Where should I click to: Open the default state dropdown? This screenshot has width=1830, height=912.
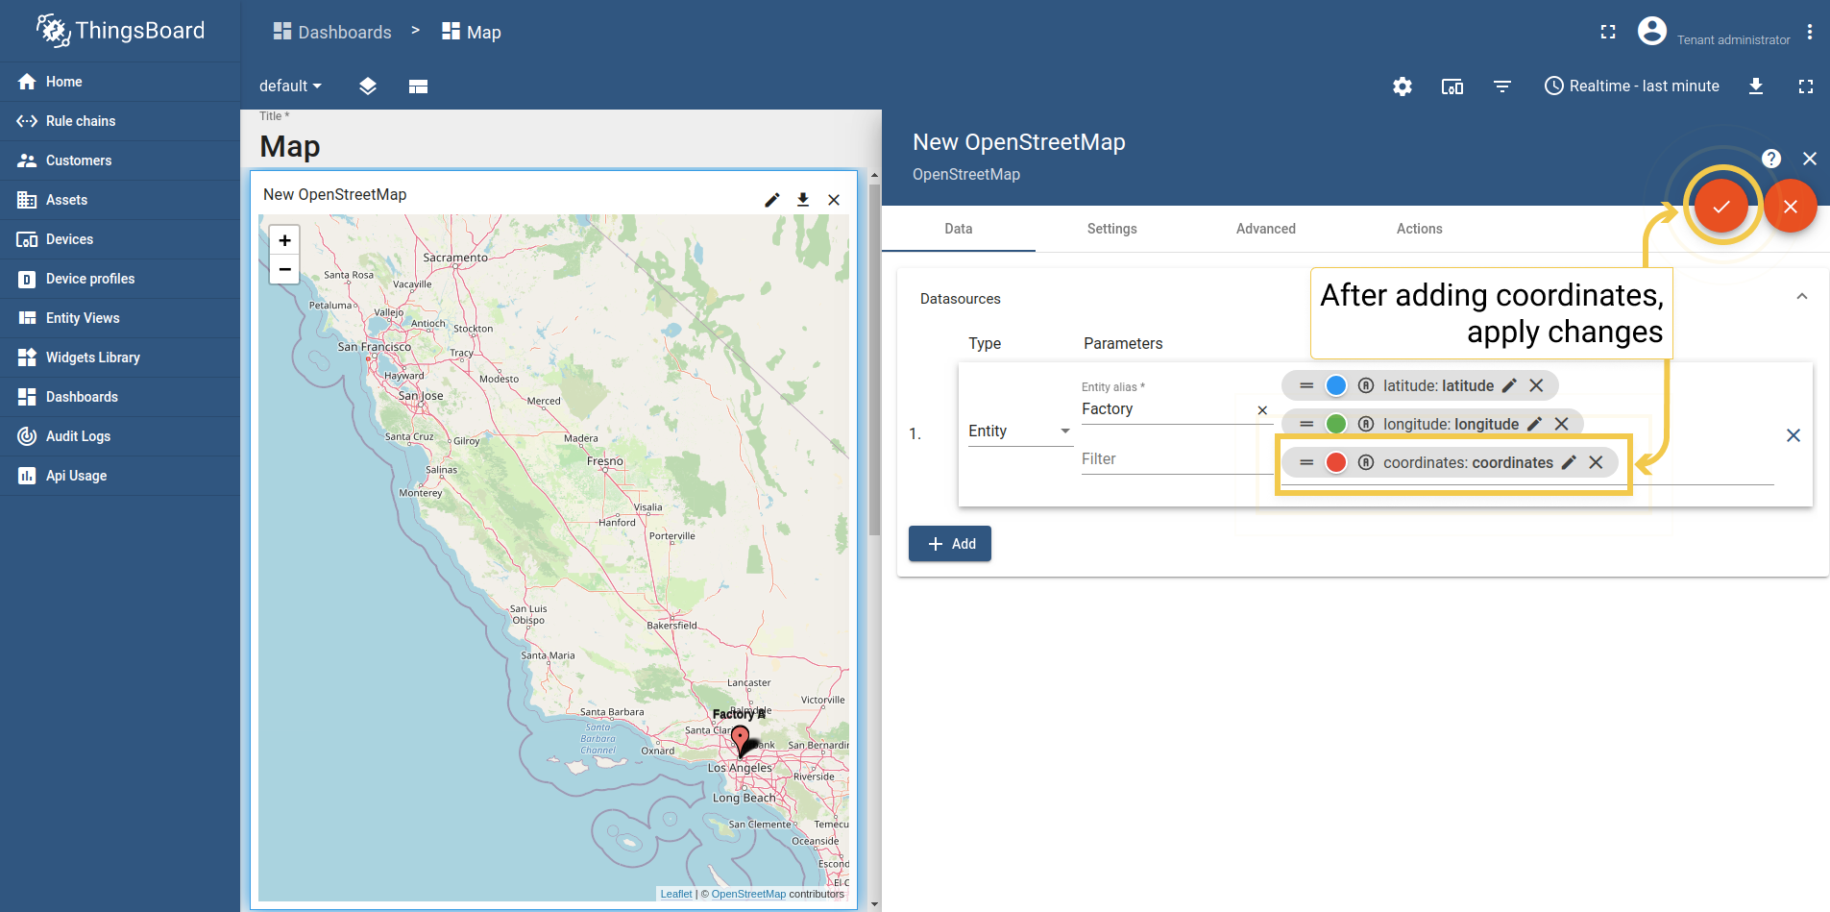point(290,86)
